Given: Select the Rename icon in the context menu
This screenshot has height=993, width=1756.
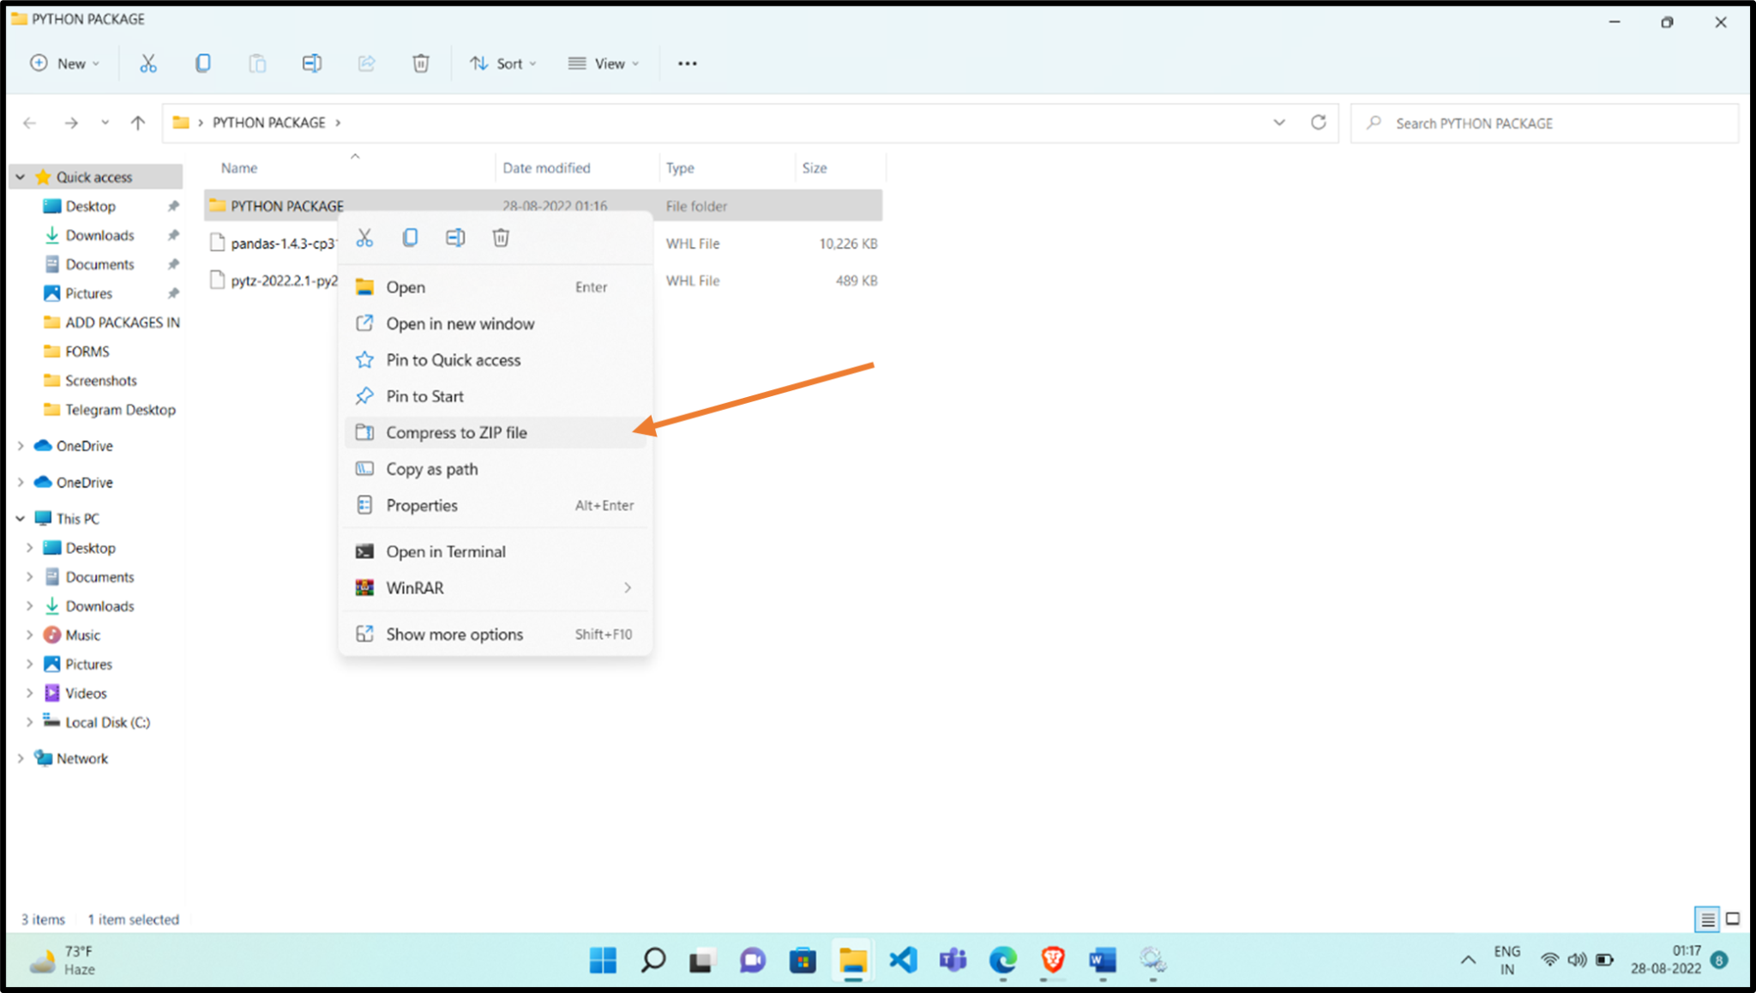Looking at the screenshot, I should [x=455, y=238].
